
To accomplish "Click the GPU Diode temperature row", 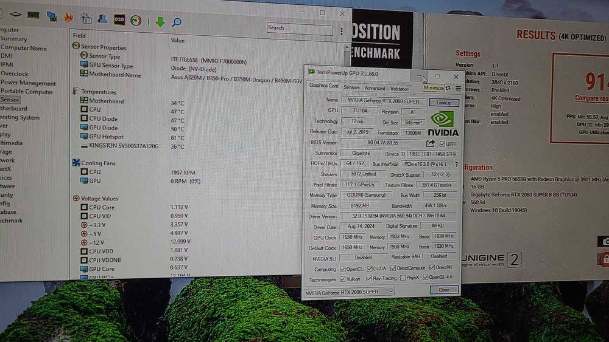I will pyautogui.click(x=186, y=128).
